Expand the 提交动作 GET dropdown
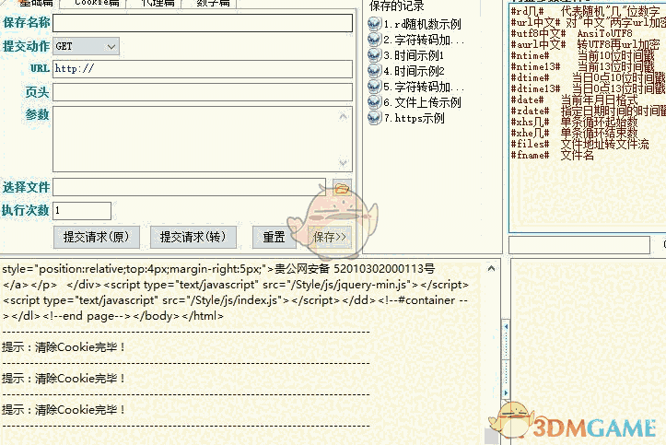This screenshot has height=445, width=666. point(111,46)
